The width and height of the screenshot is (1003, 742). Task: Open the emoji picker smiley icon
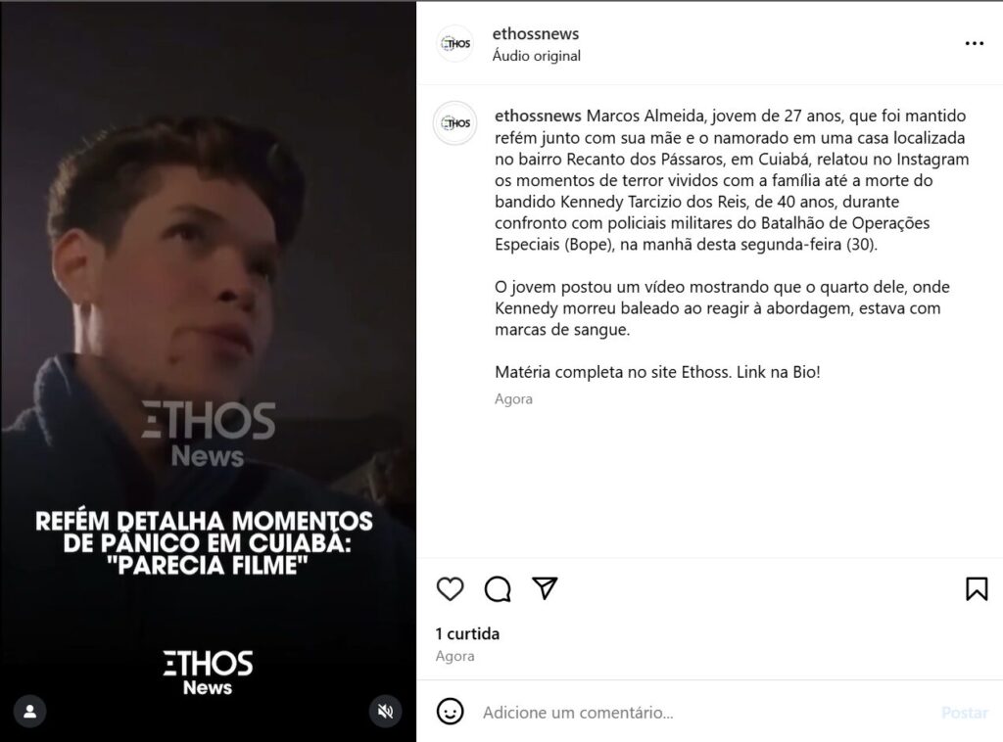tap(450, 712)
